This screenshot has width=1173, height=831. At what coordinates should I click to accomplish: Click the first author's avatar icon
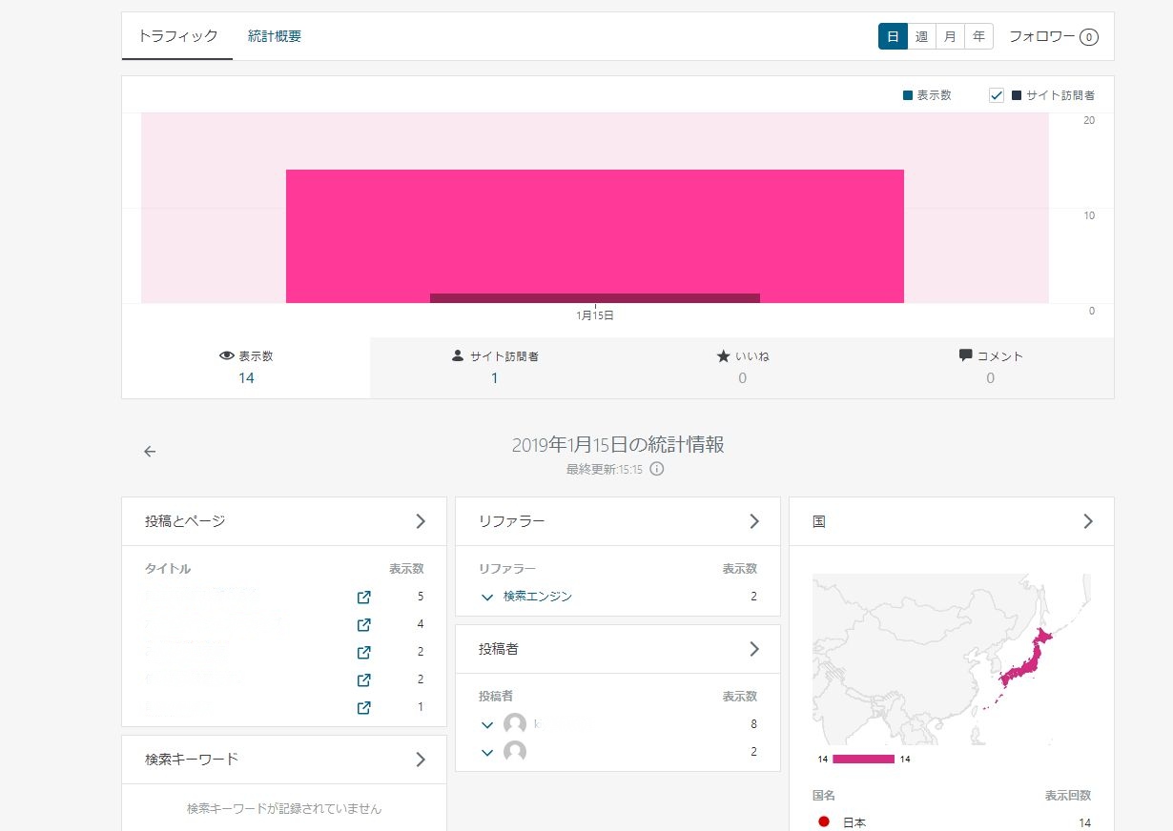(x=515, y=724)
